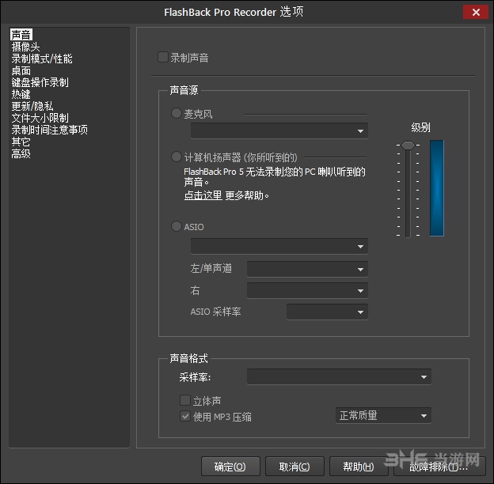Click the 取消(C) button

pos(294,467)
